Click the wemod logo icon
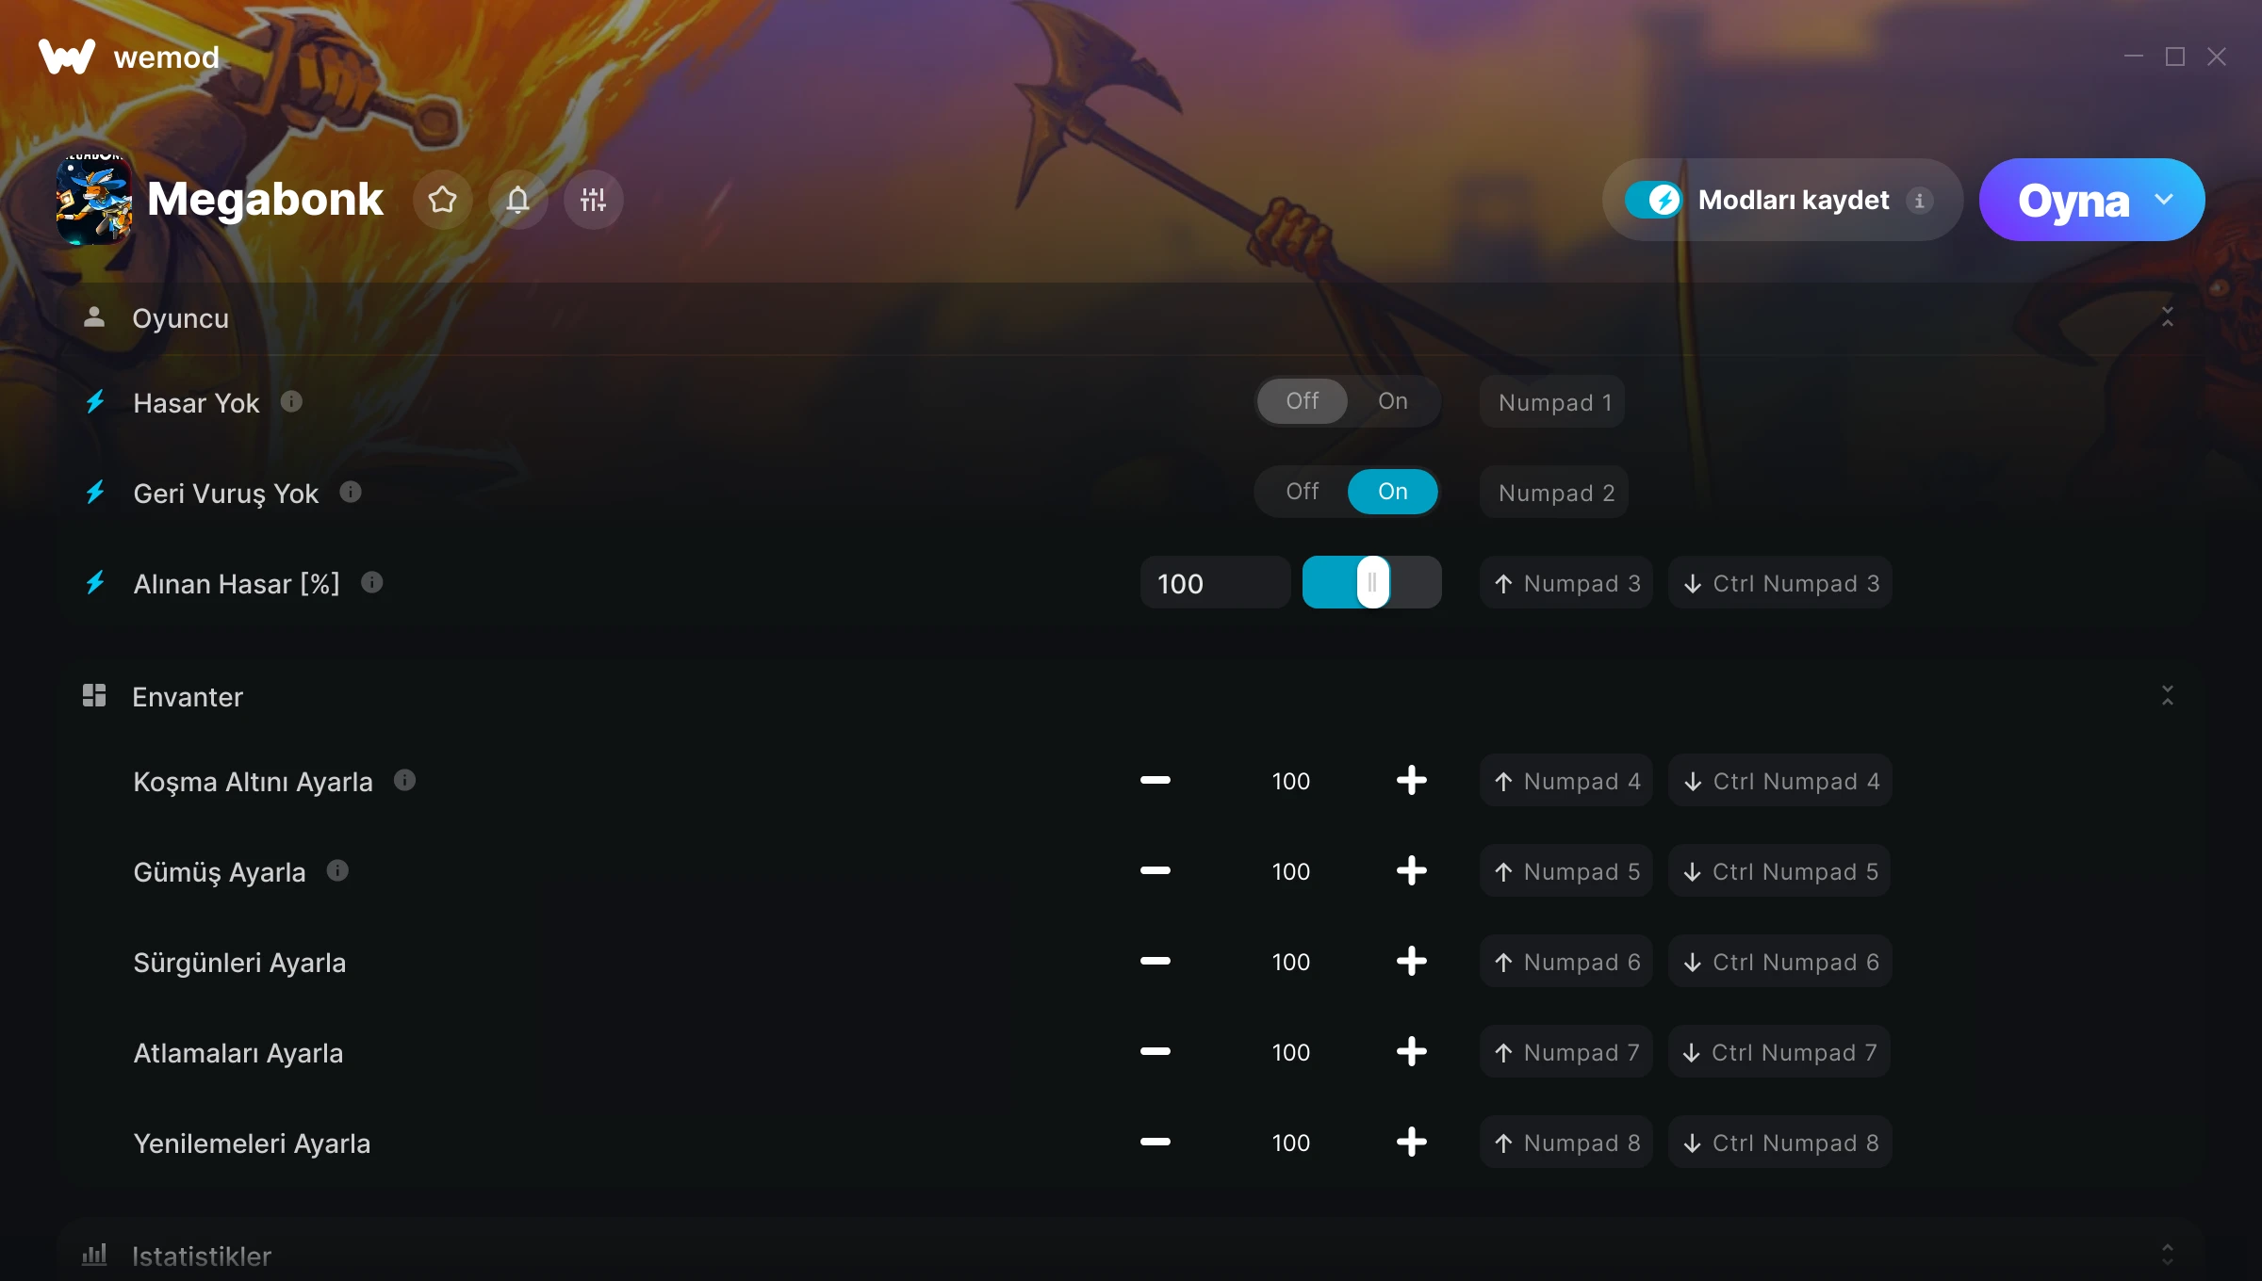Image resolution: width=2262 pixels, height=1281 pixels. (x=67, y=57)
